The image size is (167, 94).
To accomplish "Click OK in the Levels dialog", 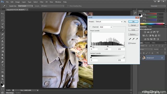I will 133,21.
